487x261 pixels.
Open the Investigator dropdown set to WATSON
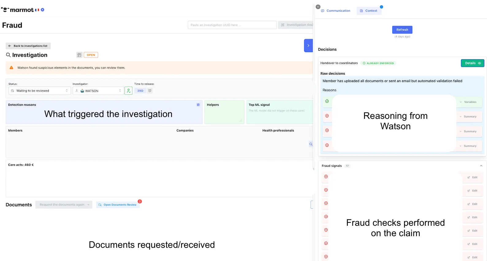98,91
